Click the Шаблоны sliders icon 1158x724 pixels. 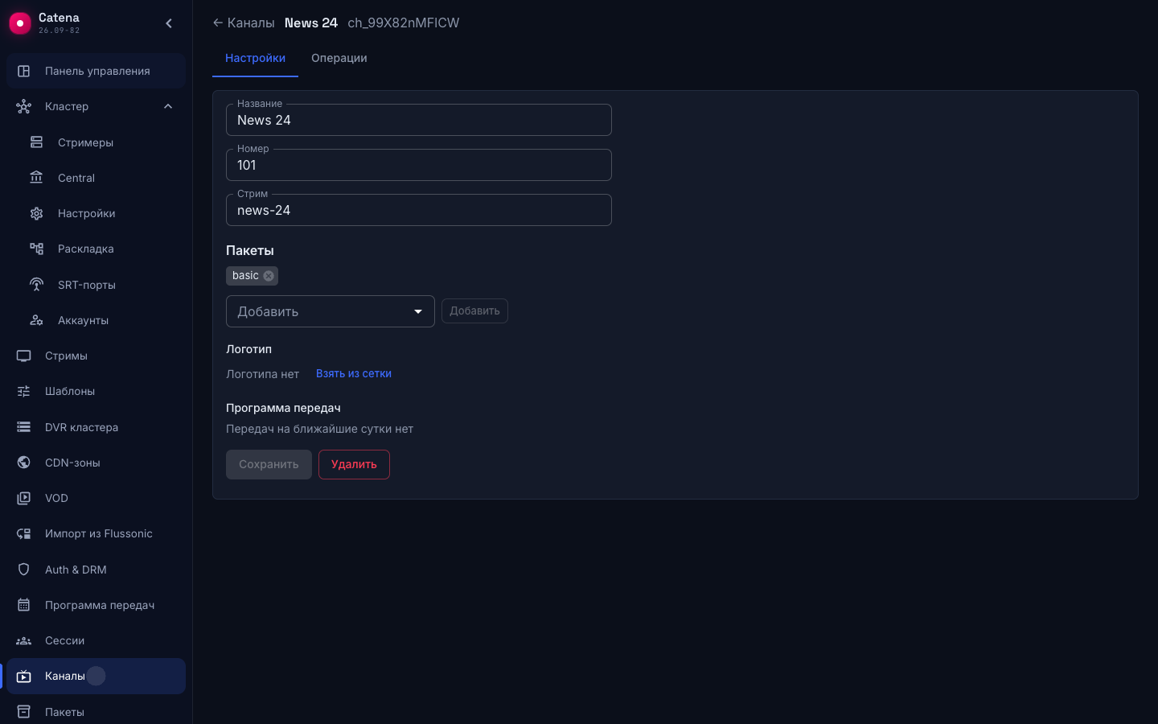(x=24, y=391)
